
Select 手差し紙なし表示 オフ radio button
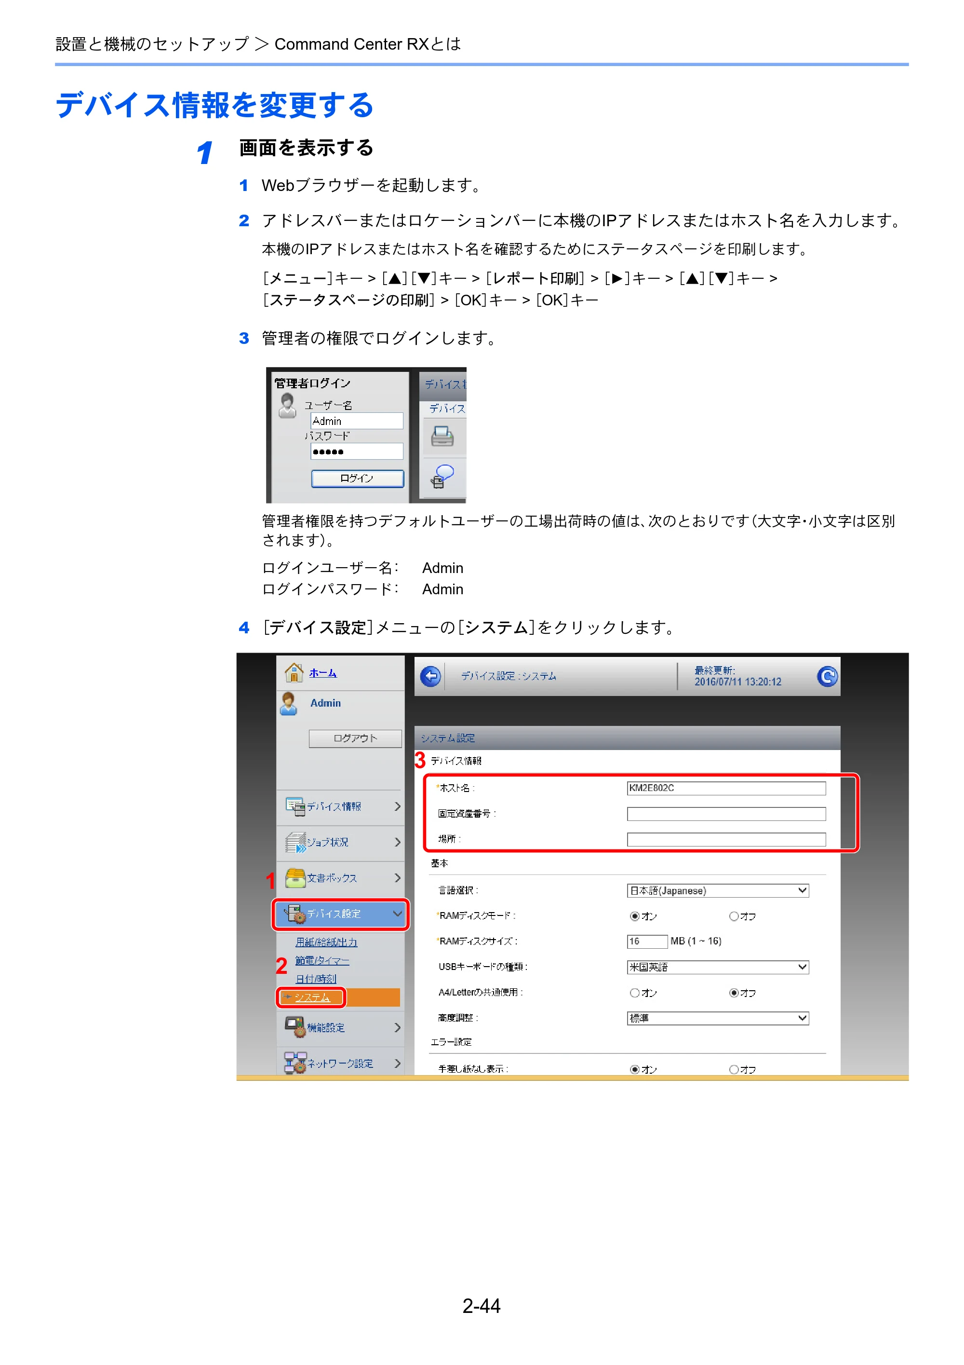tap(734, 1069)
